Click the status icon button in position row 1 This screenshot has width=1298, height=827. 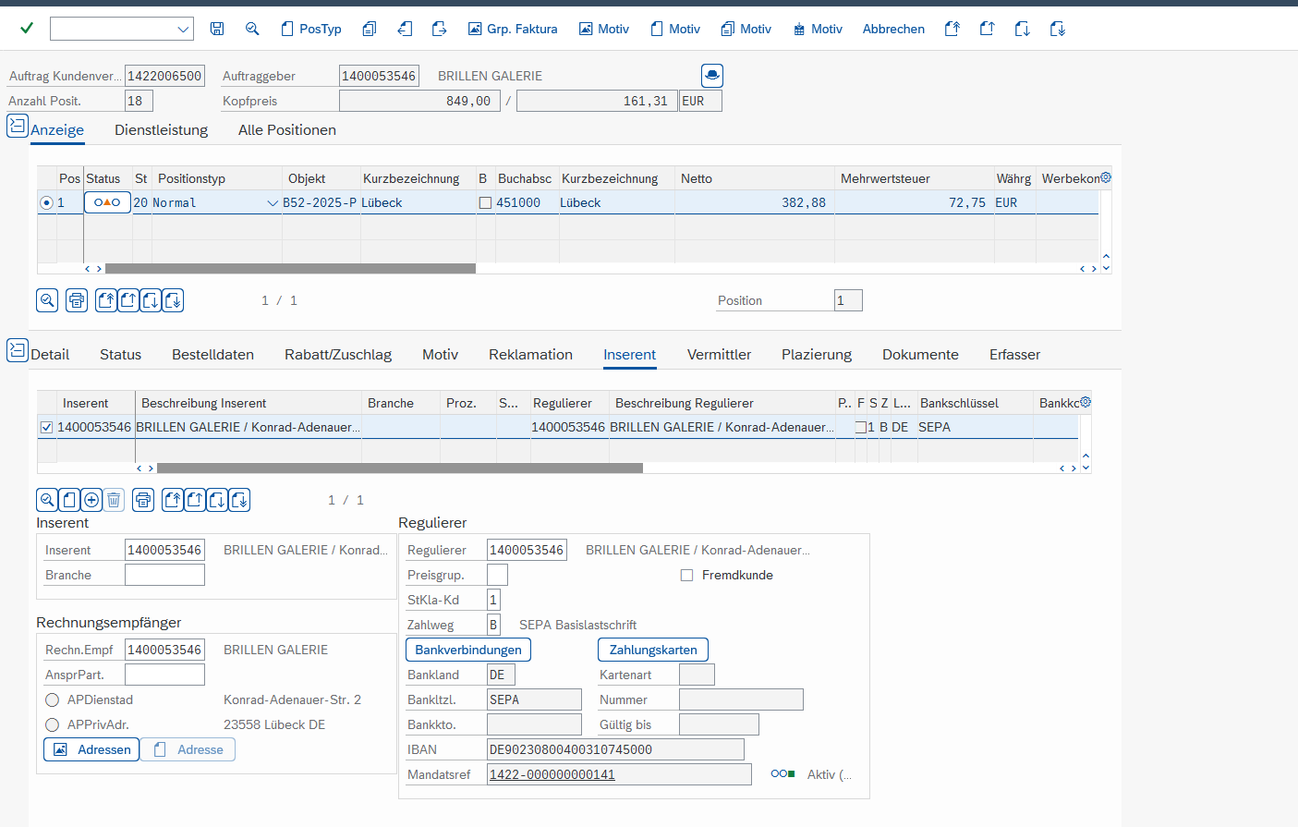[x=107, y=202]
